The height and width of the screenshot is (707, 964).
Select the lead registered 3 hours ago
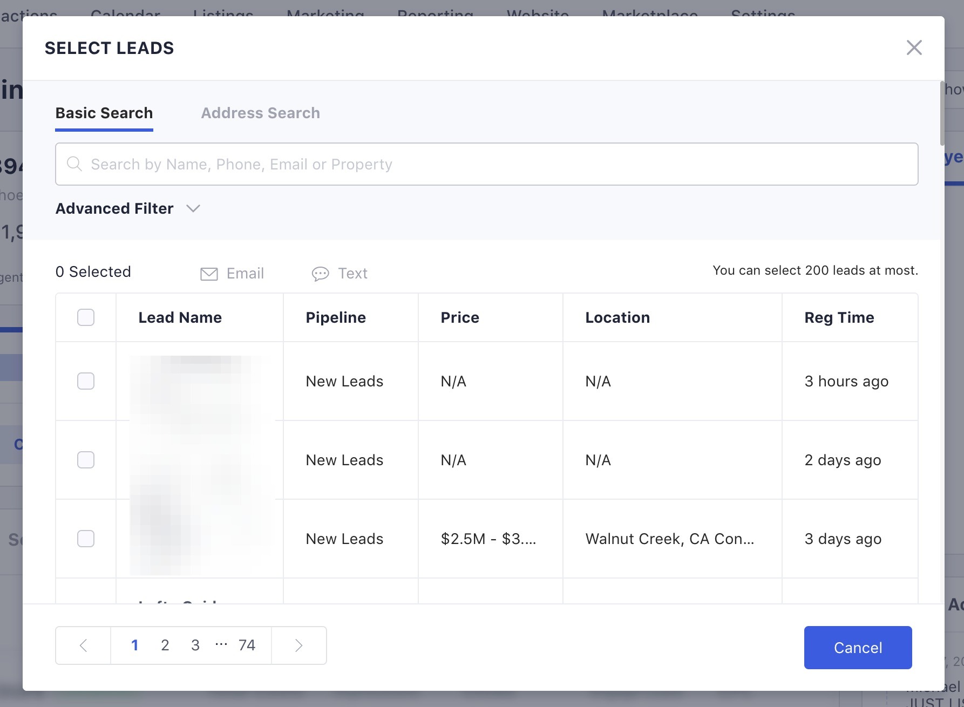pyautogui.click(x=85, y=380)
